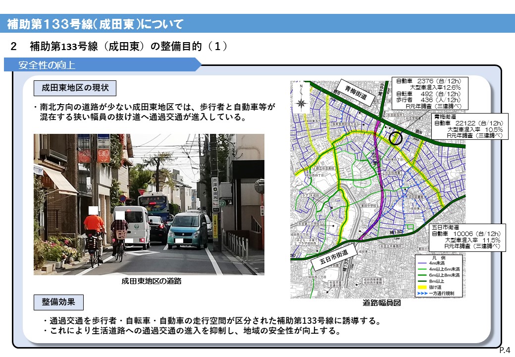The image size is (515, 357).
Task: Click the 整備効果 heading box
Action: point(58,301)
